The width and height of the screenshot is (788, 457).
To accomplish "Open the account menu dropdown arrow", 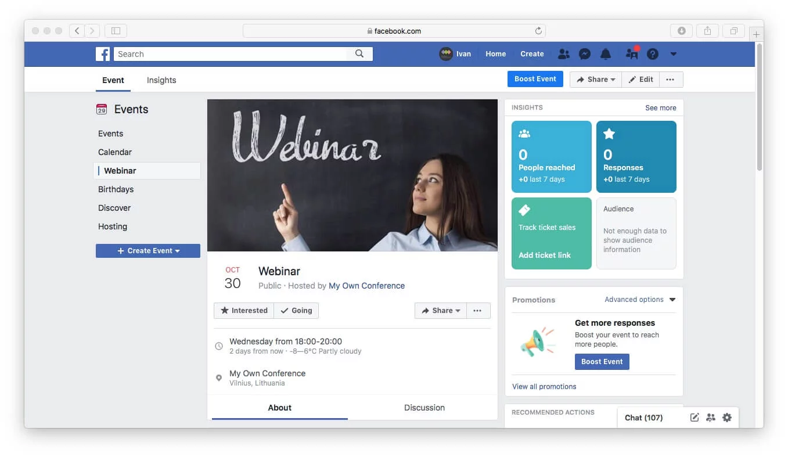I will (674, 53).
